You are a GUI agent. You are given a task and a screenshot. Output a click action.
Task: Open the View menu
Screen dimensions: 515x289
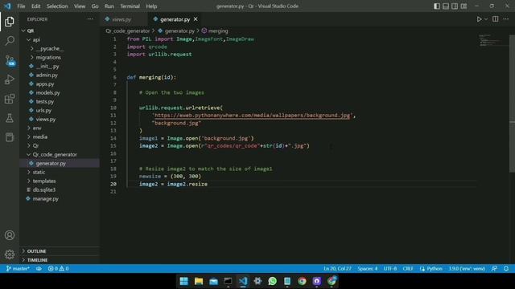pos(79,6)
